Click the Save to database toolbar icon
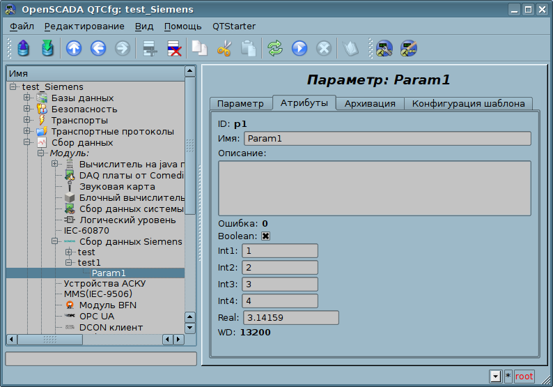 47,48
